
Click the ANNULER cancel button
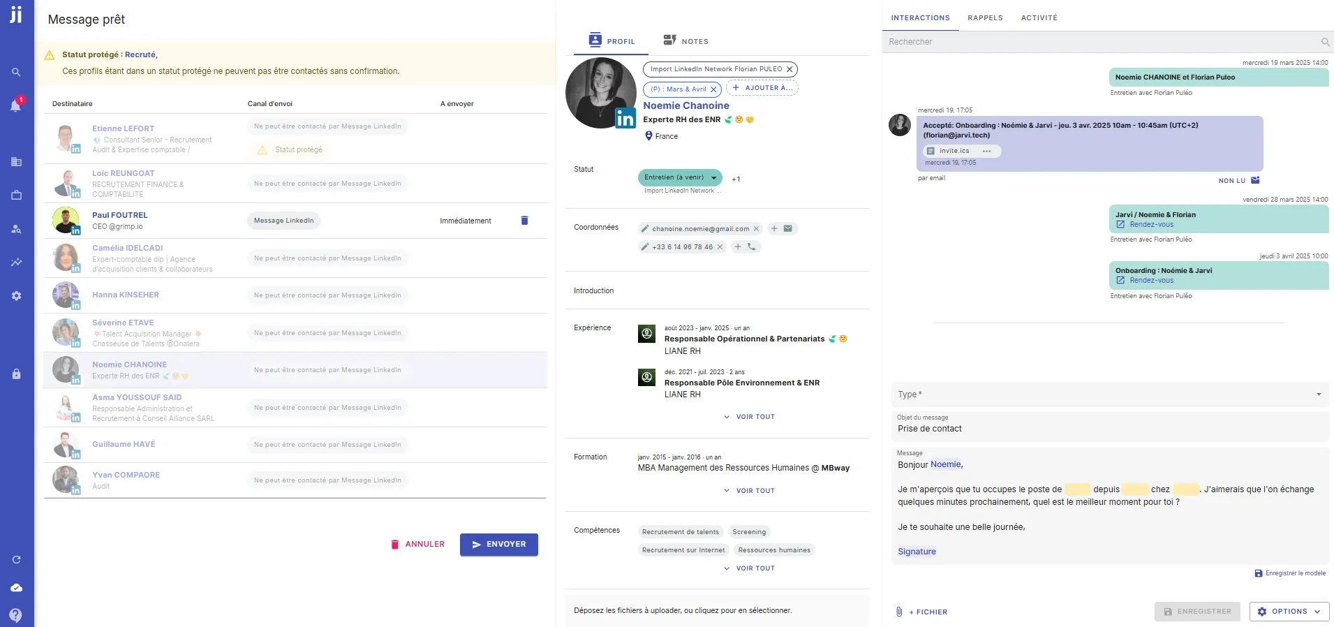click(x=417, y=545)
